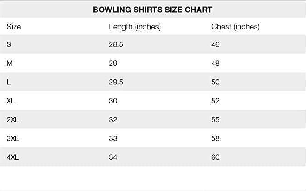Select the Size column header
The width and height of the screenshot is (306, 191).
(14, 27)
